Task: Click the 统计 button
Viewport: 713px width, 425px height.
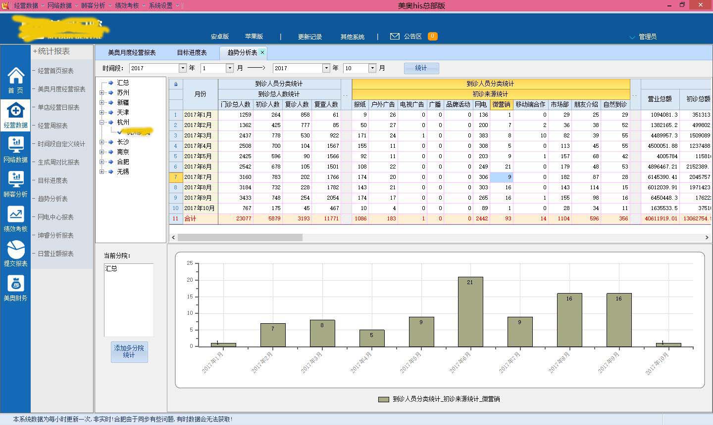Action: [x=421, y=68]
